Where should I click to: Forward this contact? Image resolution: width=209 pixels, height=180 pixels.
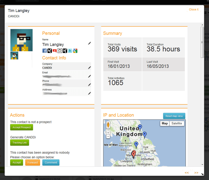coord(33,162)
